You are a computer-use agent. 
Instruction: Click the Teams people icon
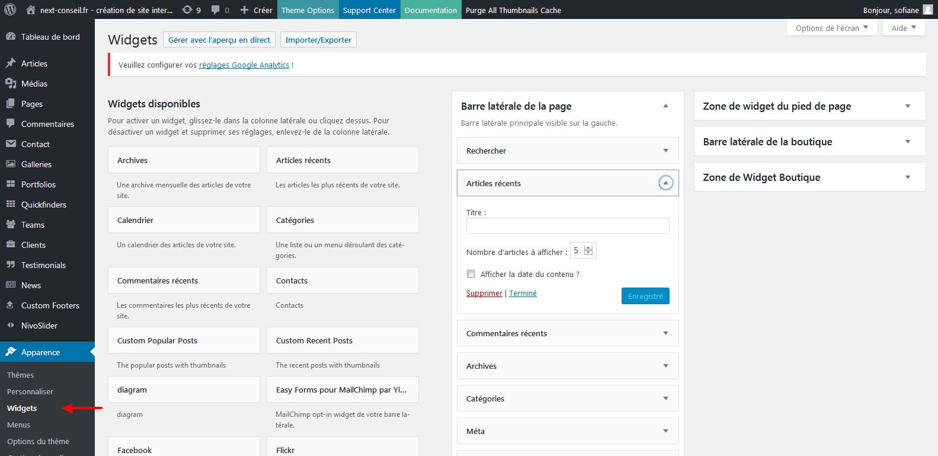11,224
